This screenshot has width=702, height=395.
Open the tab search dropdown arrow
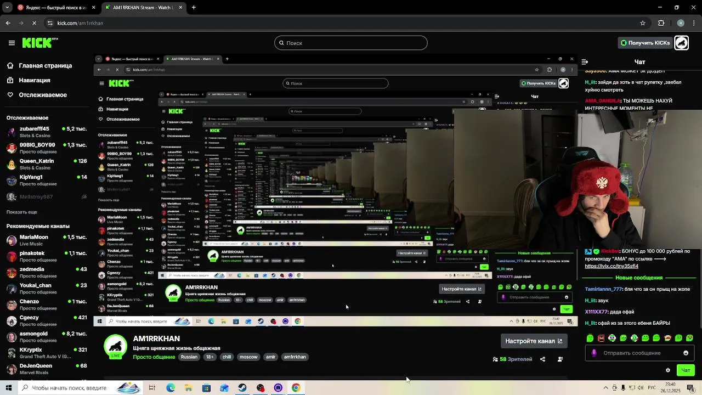point(7,8)
